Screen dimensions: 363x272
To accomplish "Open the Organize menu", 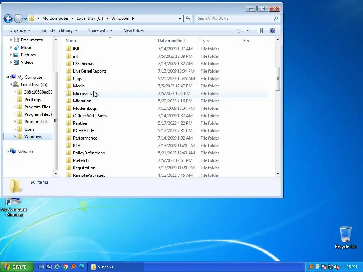I will click(20, 30).
